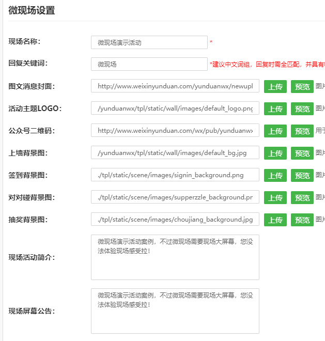Upload the 公众号二维码 image

coord(275,131)
